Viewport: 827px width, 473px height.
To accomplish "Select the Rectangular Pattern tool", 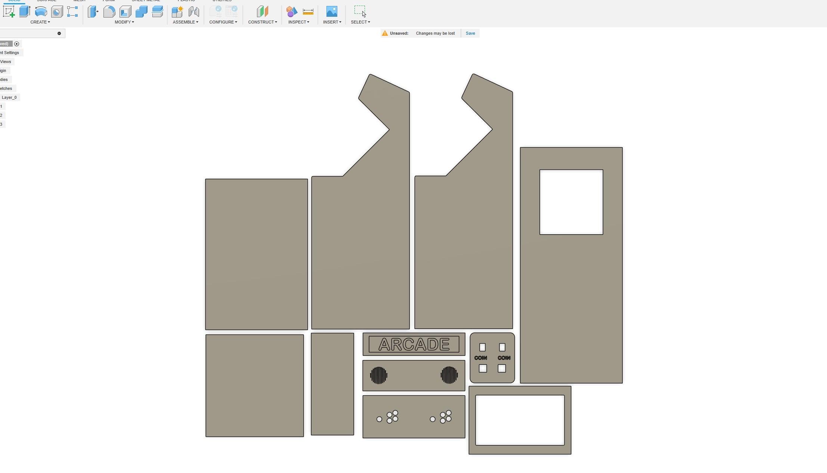I will [72, 12].
